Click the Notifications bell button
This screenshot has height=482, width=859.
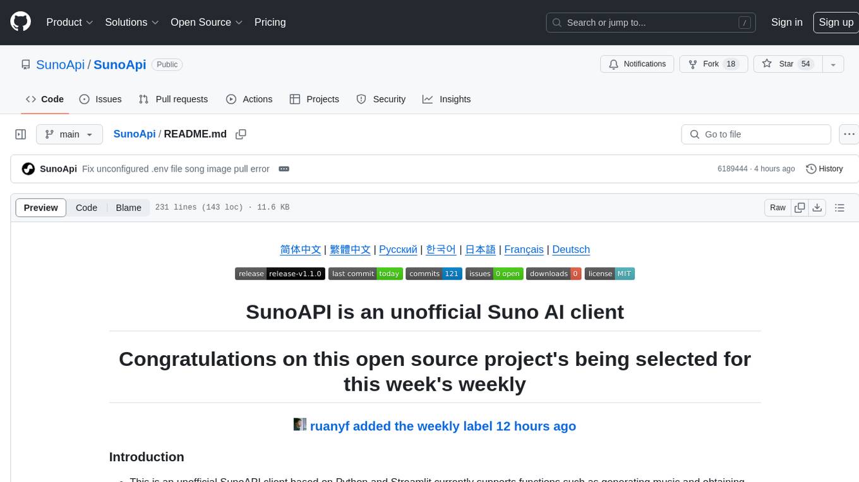pyautogui.click(x=637, y=64)
